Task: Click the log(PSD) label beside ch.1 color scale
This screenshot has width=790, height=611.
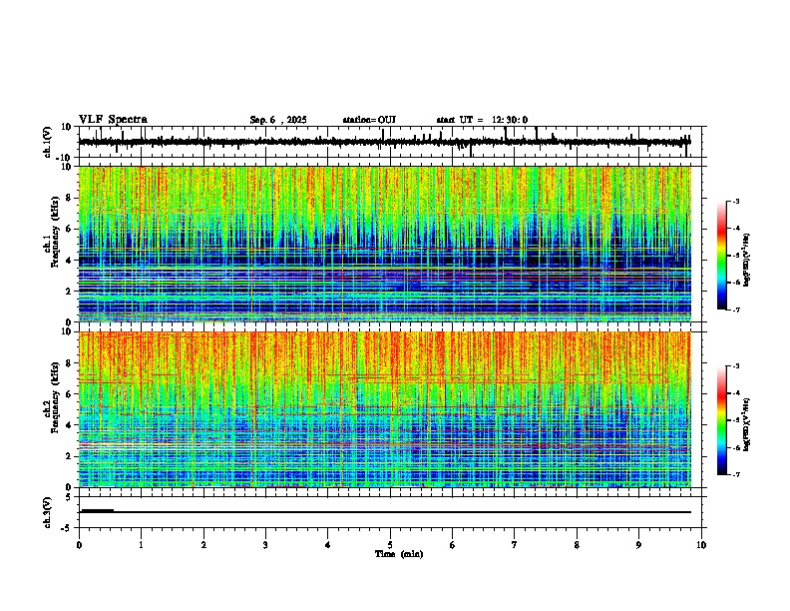Action: 747,261
